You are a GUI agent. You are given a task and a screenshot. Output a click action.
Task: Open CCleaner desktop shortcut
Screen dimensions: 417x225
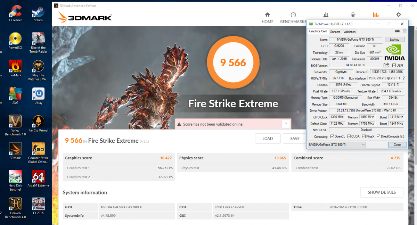(x=16, y=14)
